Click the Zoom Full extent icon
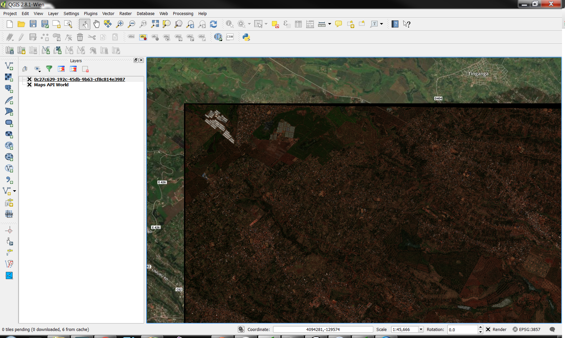Image resolution: width=565 pixels, height=338 pixels. tap(155, 24)
